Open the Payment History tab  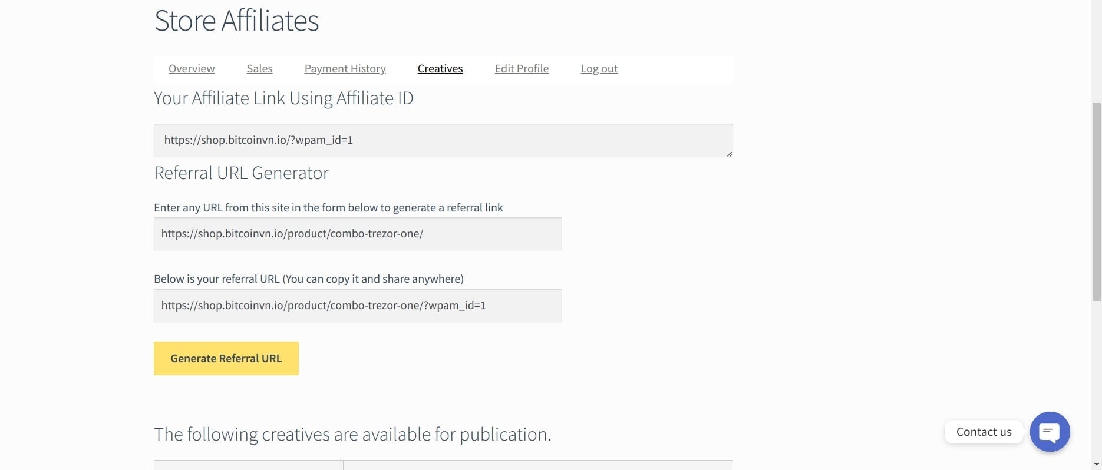[x=345, y=69]
